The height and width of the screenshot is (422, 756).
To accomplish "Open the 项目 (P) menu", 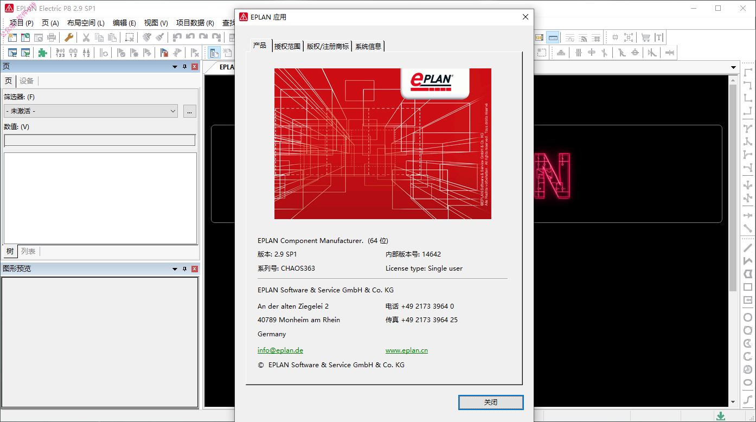I will [x=22, y=23].
